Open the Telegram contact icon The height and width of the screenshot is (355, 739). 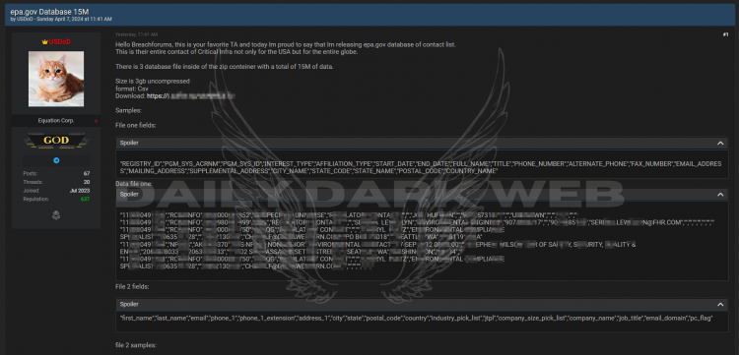pyautogui.click(x=56, y=161)
